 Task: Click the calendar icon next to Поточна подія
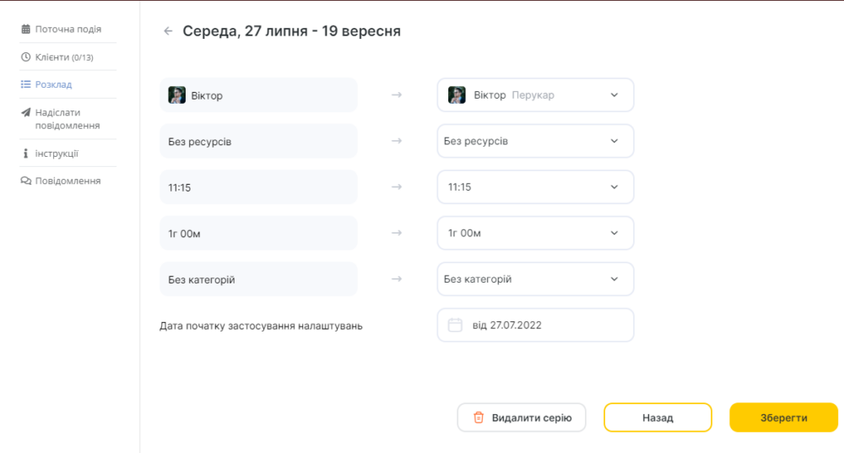tap(25, 29)
